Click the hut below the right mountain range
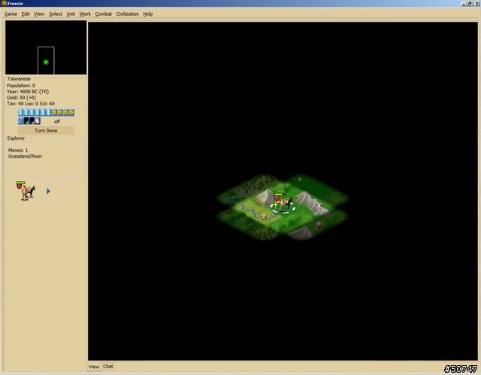The image size is (481, 375). click(x=319, y=225)
